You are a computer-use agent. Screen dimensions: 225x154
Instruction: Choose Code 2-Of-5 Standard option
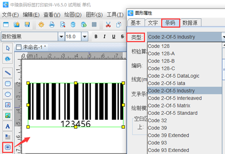point(184,113)
